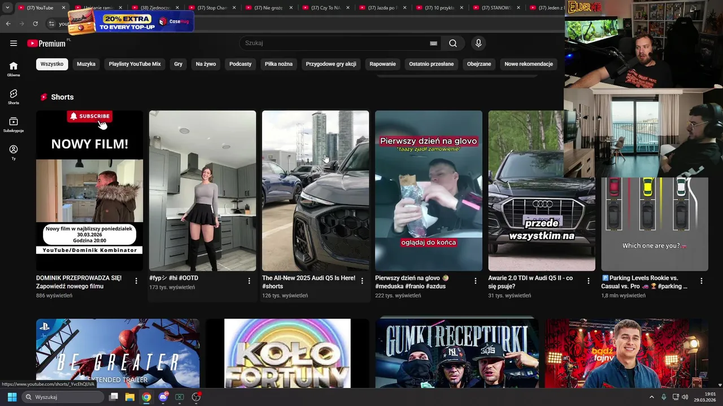Click the magnifier search button

point(453,43)
